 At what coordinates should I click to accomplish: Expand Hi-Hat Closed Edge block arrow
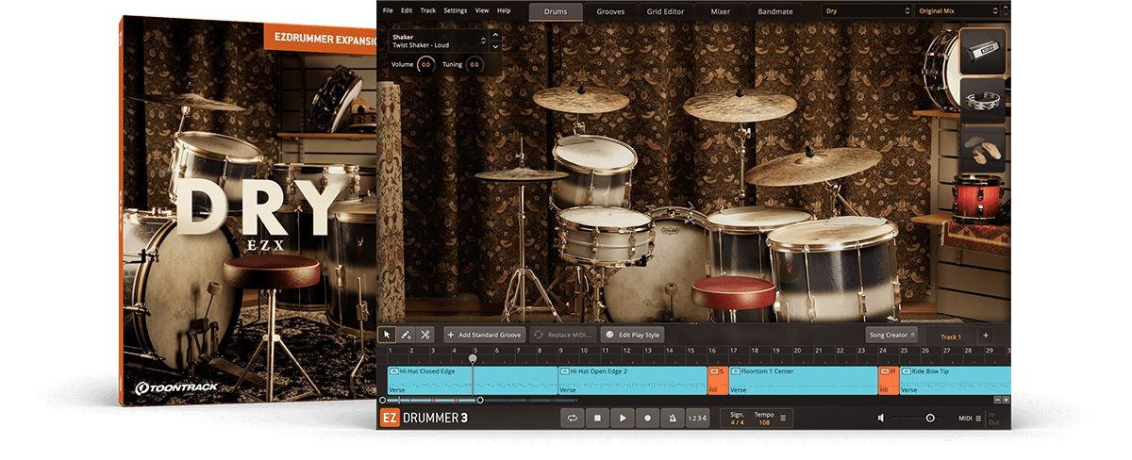pos(393,371)
